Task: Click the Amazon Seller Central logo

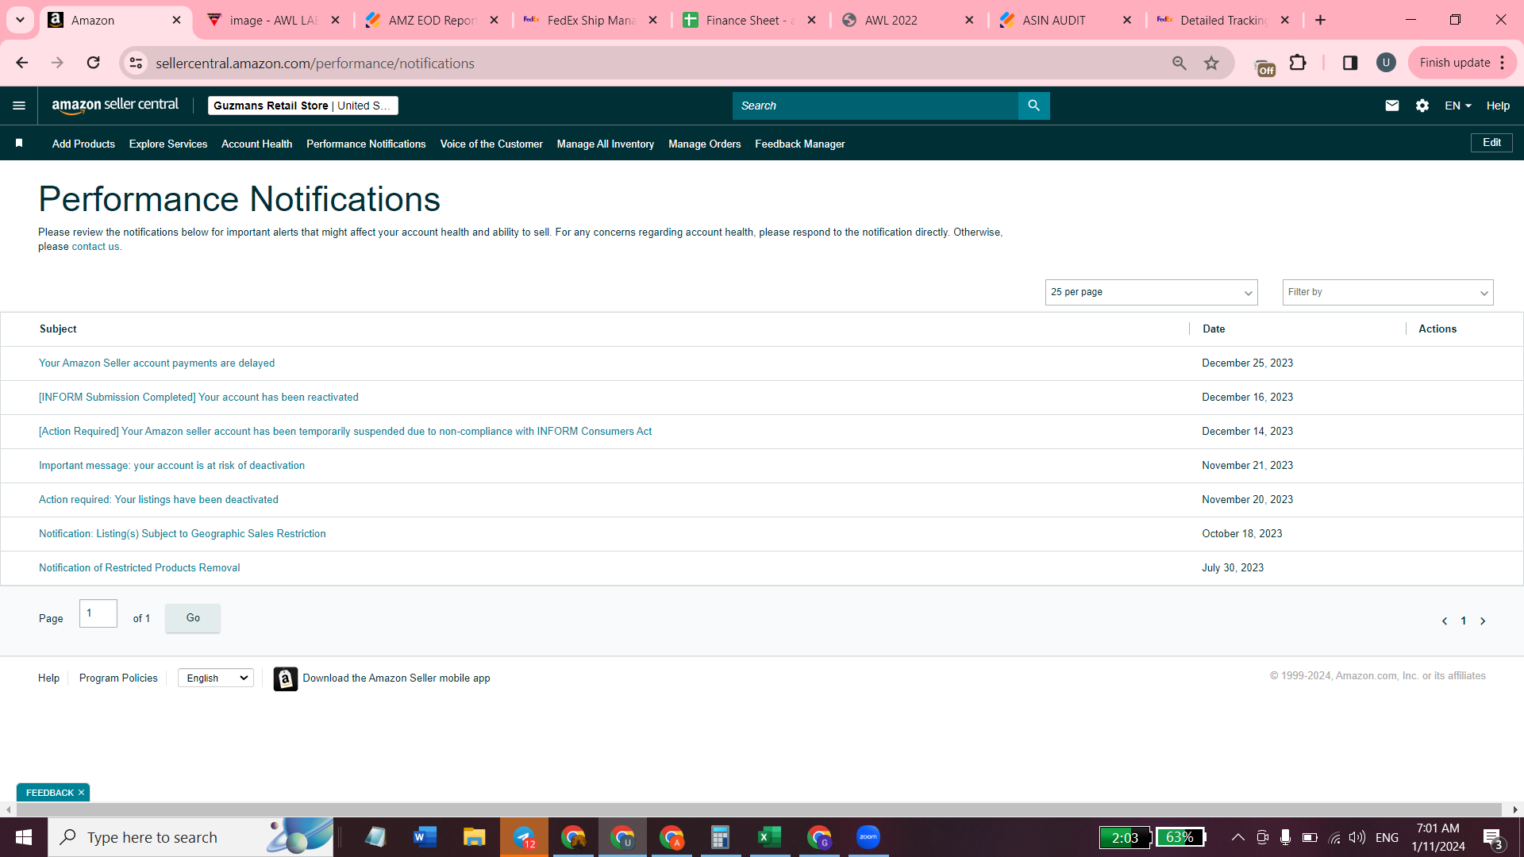Action: 115,106
